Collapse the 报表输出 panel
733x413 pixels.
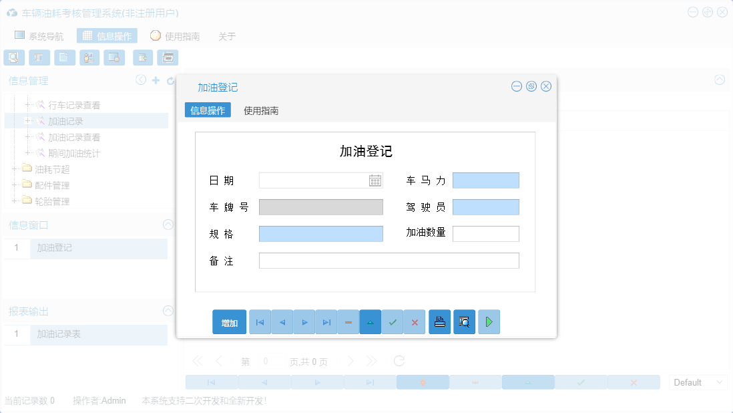(x=168, y=311)
